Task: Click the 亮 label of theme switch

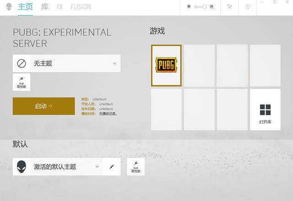Action: pos(212,7)
